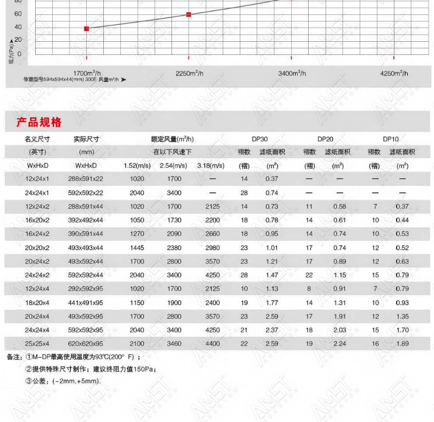Select the 24x24x2 nominal size cell

[37, 275]
